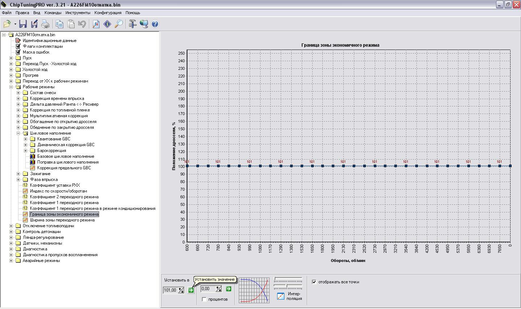Open the 'Конфигурация' menu
This screenshot has height=309, width=521.
click(x=108, y=13)
